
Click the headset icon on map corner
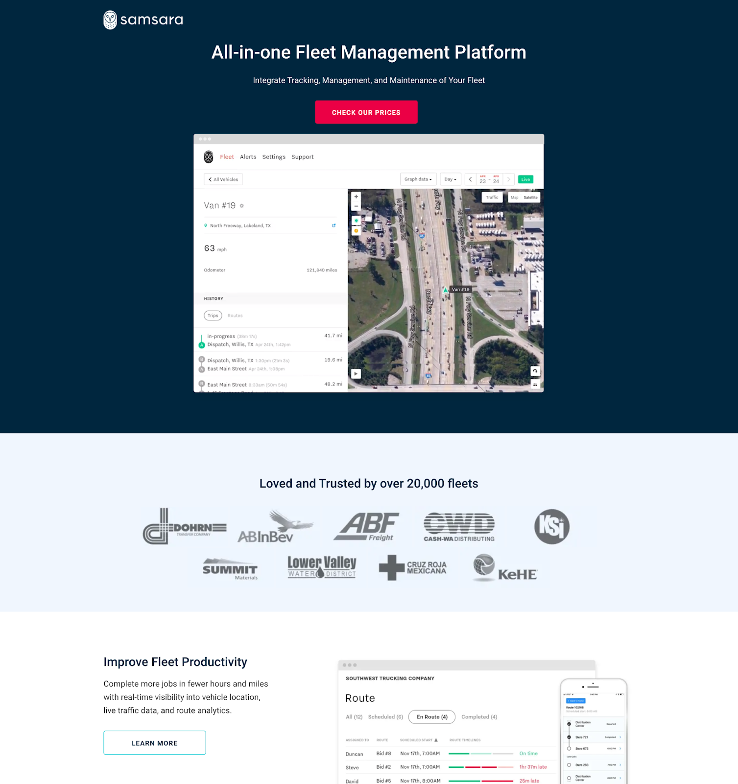click(535, 371)
